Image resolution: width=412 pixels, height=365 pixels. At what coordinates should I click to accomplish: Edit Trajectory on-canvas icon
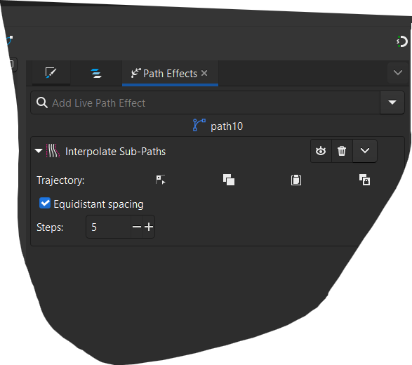tap(160, 180)
